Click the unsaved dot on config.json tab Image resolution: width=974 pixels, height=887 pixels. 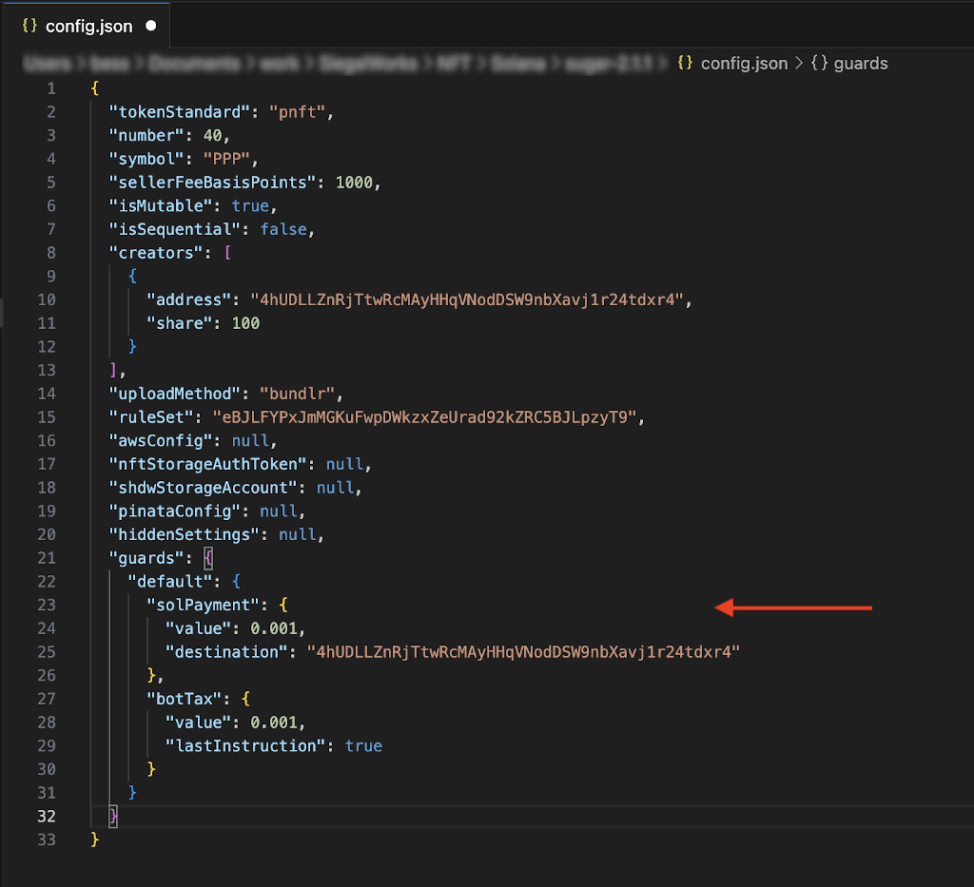click(151, 26)
